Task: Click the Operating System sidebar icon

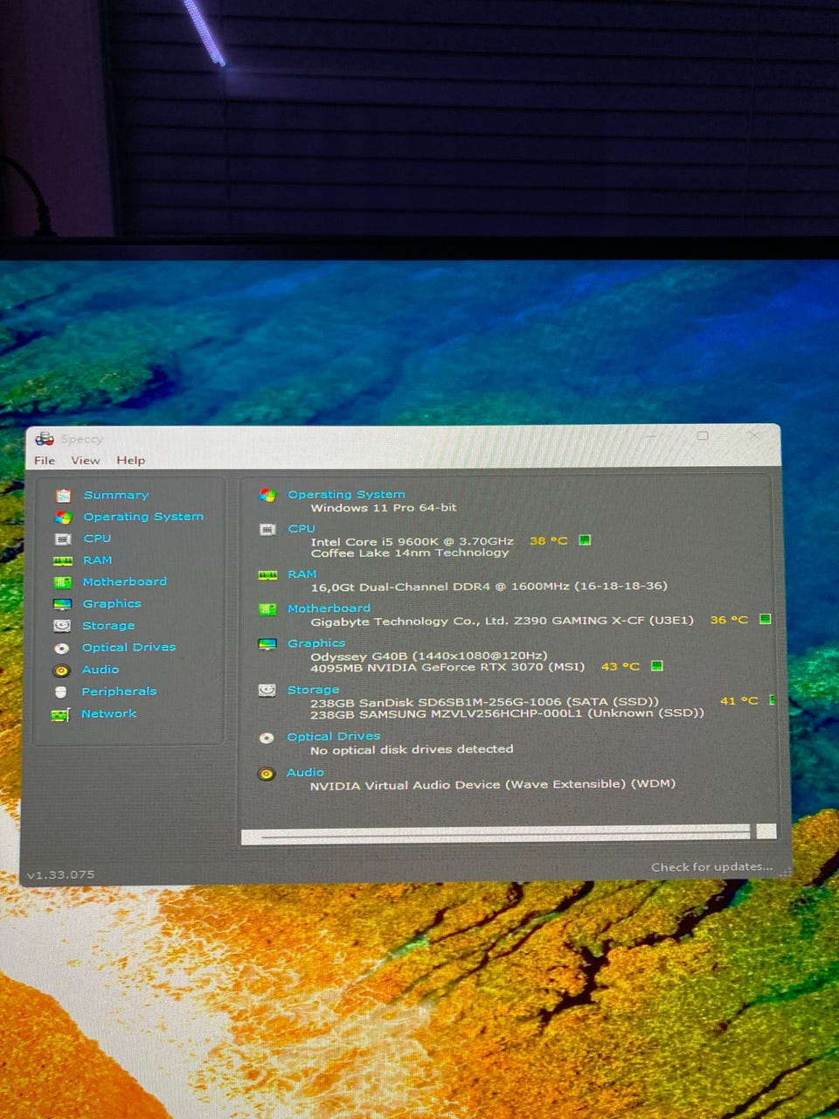Action: (63, 518)
